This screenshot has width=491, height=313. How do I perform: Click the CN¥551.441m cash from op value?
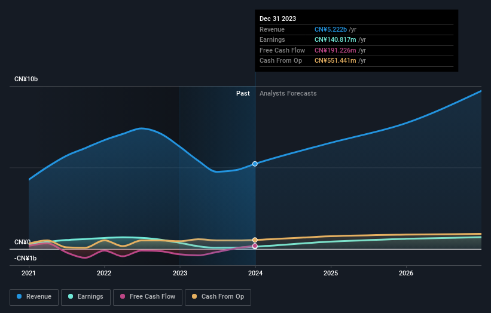click(x=336, y=61)
